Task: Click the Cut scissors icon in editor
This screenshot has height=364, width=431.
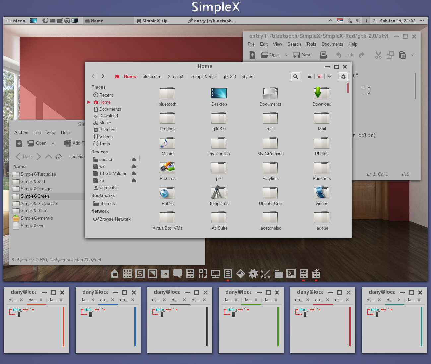Action: click(378, 55)
